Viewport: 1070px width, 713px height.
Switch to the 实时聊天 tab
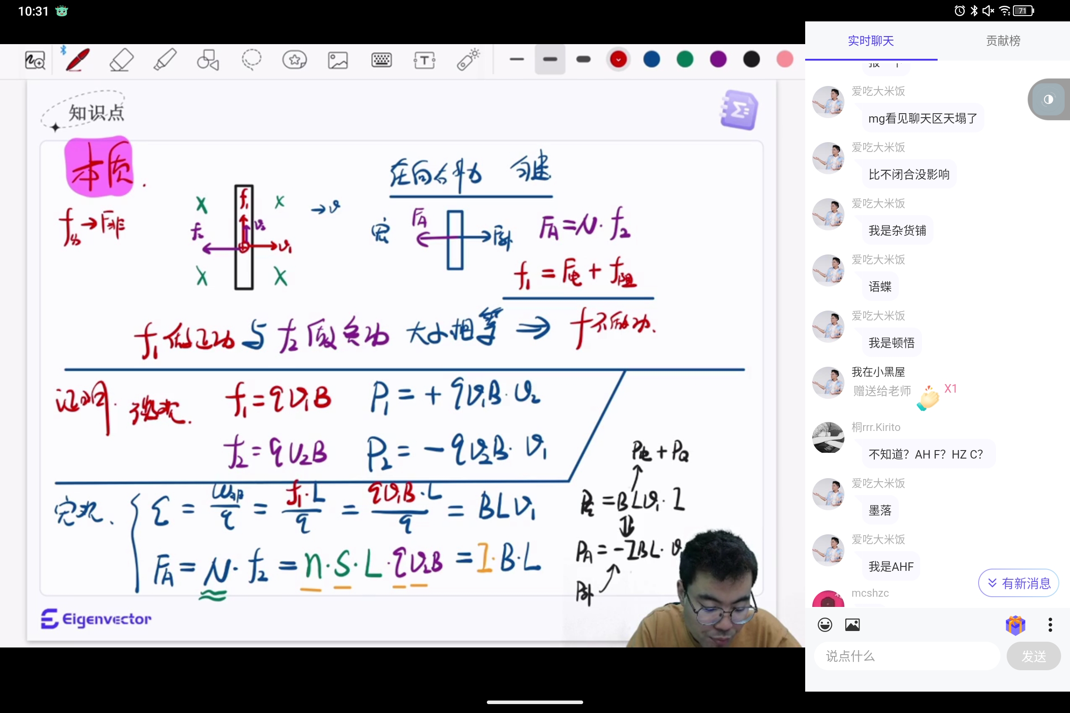(x=871, y=41)
